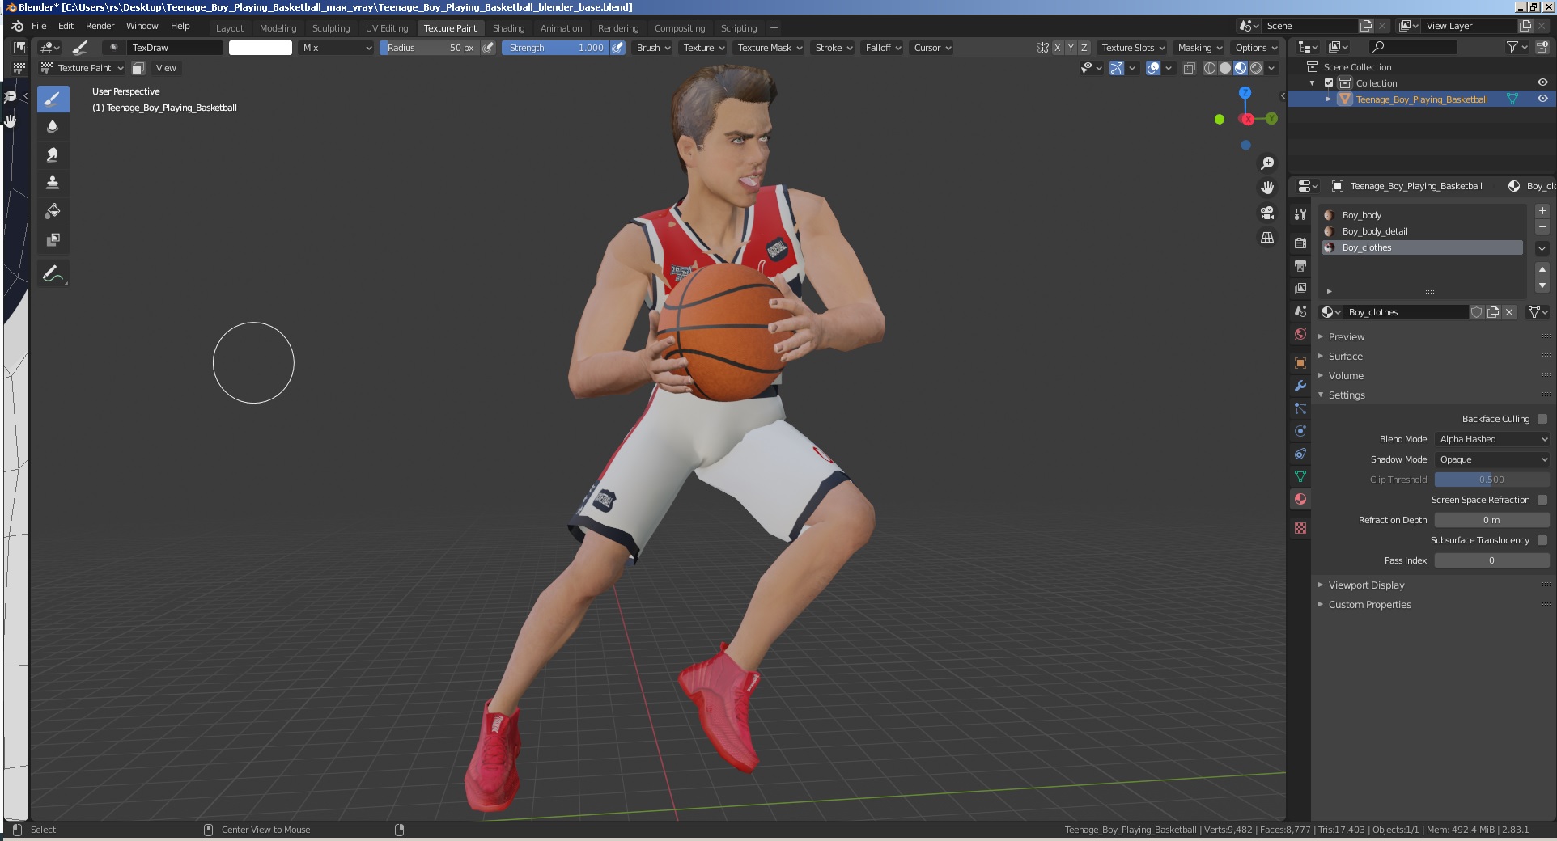This screenshot has width=1557, height=841.
Task: Remove the selected material slot
Action: click(1542, 227)
